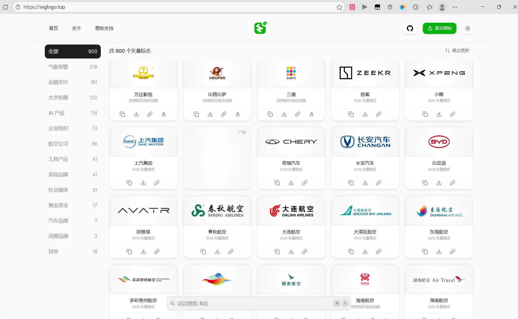Copy the 上汽集团 SVG
This screenshot has width=518, height=319.
tap(129, 183)
